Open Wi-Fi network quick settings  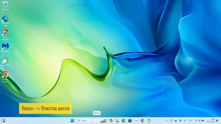click(196, 121)
